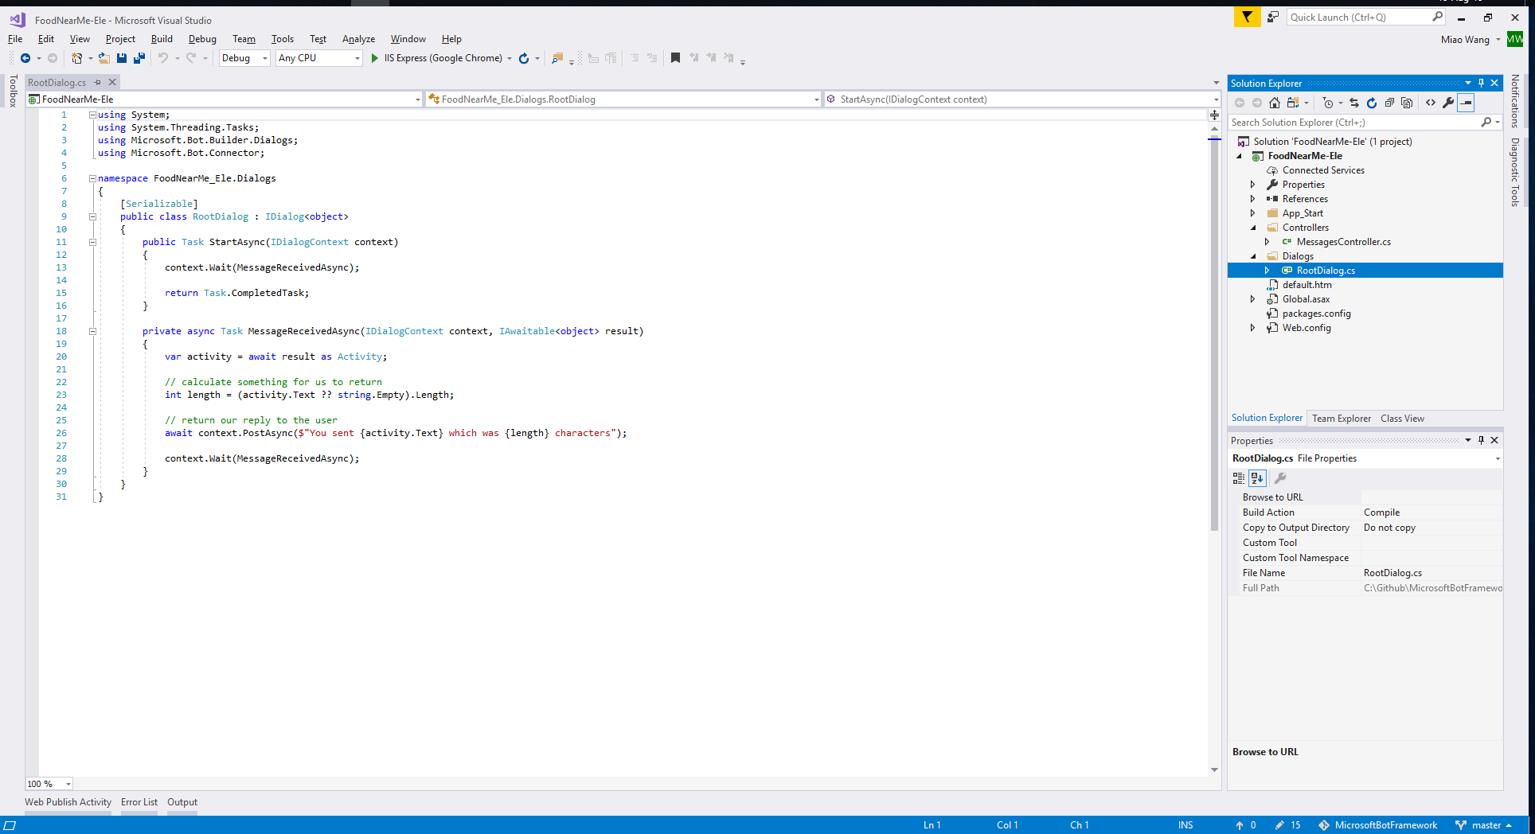The width and height of the screenshot is (1535, 834).
Task: Open the Diagnostic Tools side tab
Action: pyautogui.click(x=1515, y=172)
